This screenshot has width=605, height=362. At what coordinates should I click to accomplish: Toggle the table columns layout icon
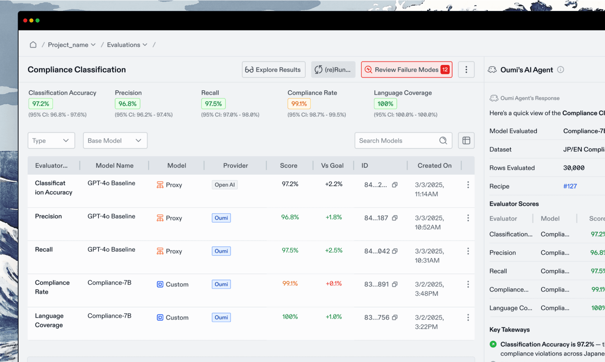(466, 140)
